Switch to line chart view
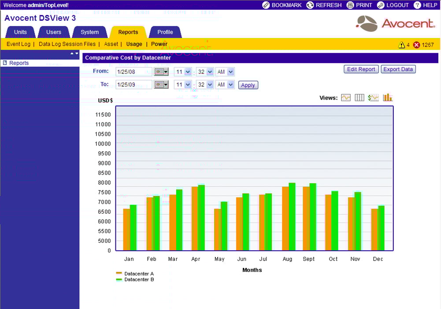 pos(346,97)
